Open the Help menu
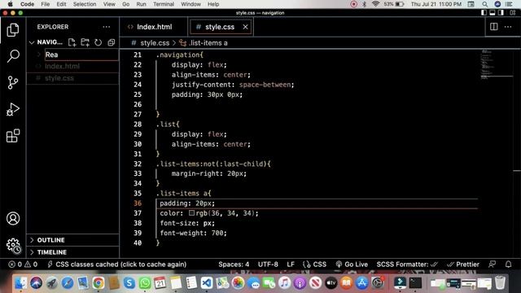 pyautogui.click(x=213, y=4)
